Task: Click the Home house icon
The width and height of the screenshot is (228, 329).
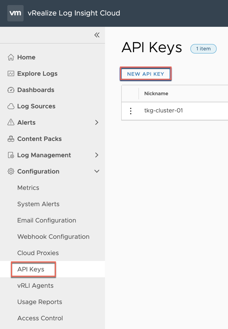Action: (11, 57)
